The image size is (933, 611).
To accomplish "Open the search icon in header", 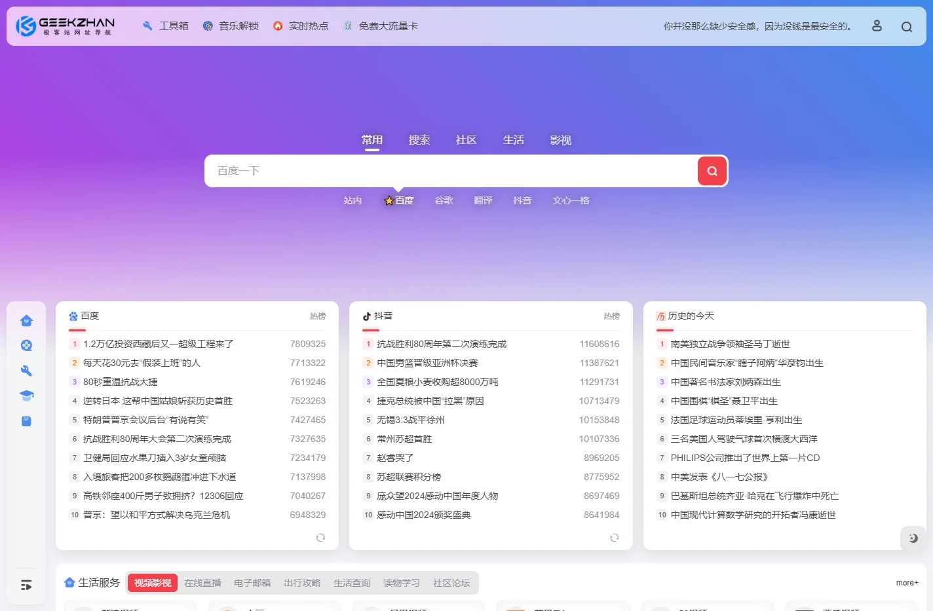I will pos(907,27).
